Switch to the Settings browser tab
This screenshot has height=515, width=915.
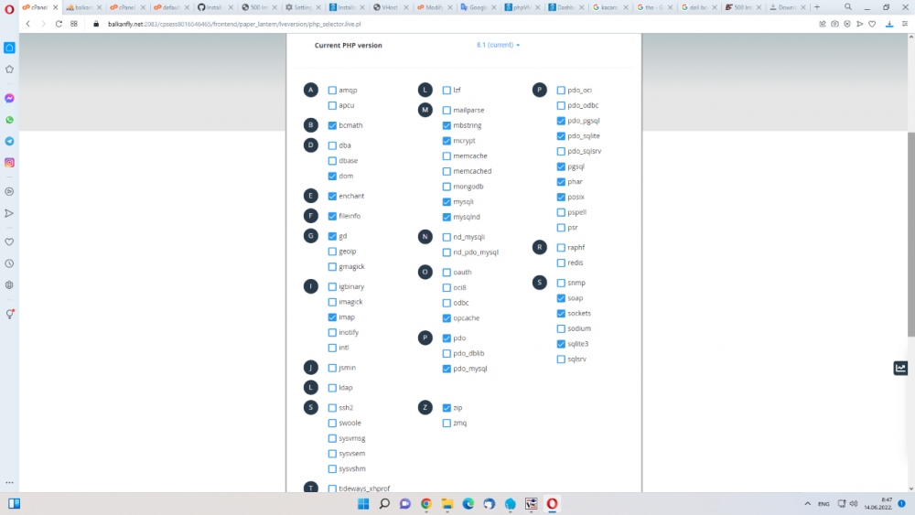coord(302,7)
